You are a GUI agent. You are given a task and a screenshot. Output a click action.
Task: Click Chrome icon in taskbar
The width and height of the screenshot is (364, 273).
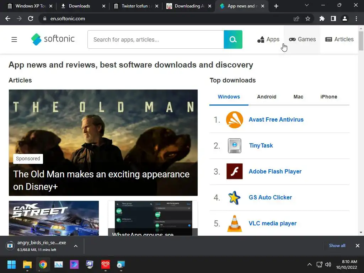tap(43, 264)
